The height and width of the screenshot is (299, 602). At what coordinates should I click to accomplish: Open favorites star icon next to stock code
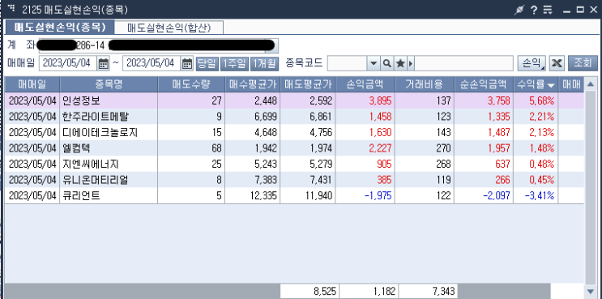tap(400, 64)
